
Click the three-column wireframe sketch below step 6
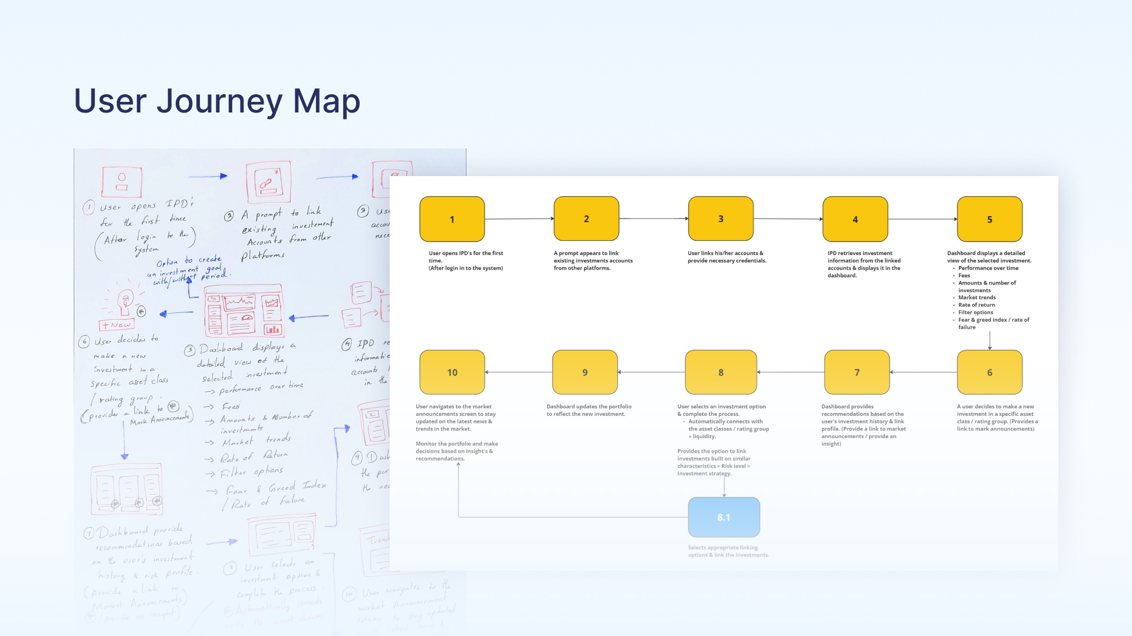coord(127,488)
